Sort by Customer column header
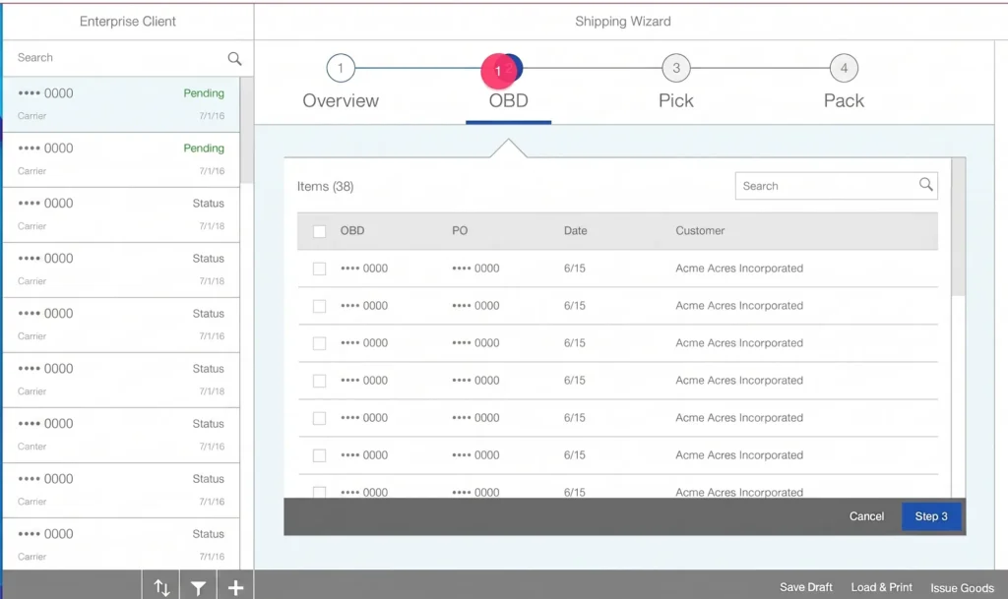The height and width of the screenshot is (599, 1008). (700, 230)
